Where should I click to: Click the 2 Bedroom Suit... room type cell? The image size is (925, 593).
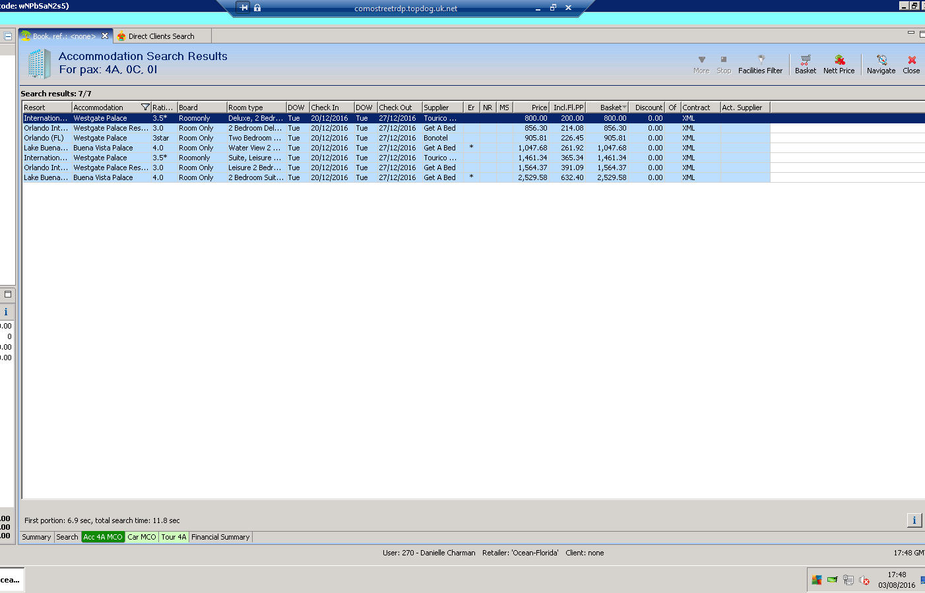click(257, 177)
